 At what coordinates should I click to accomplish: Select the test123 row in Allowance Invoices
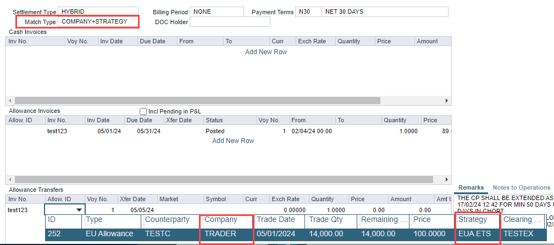pyautogui.click(x=57, y=132)
